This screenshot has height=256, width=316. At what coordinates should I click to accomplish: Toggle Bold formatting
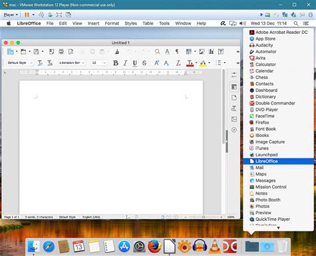[x=115, y=63]
